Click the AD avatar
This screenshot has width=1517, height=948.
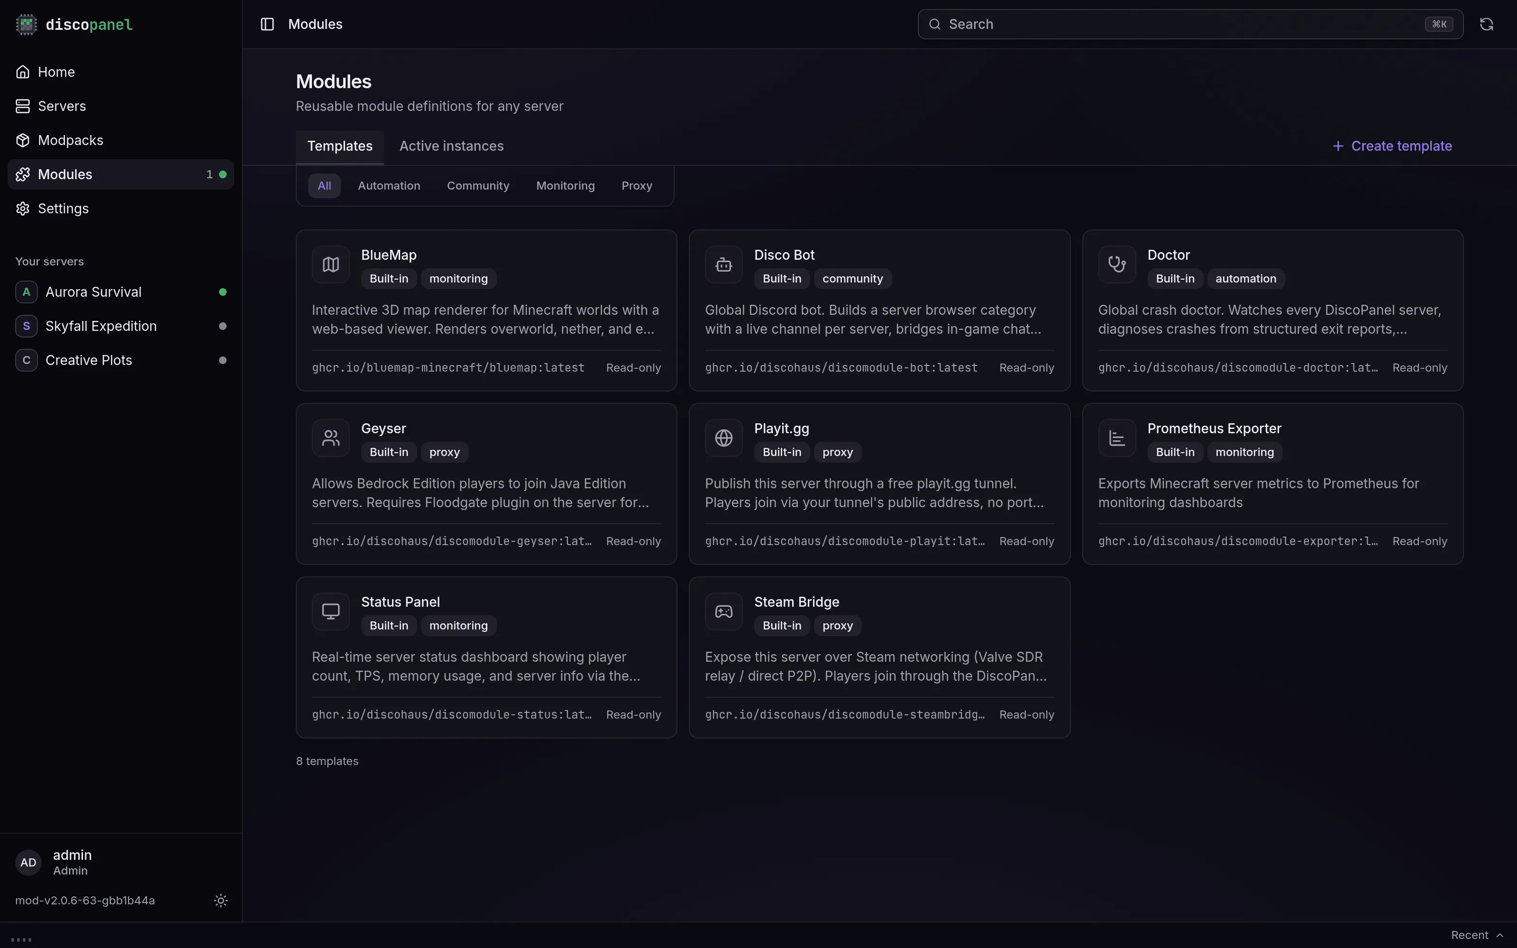28,862
